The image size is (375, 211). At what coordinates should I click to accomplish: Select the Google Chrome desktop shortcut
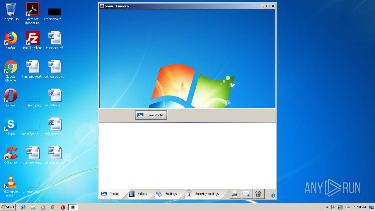coord(11,71)
